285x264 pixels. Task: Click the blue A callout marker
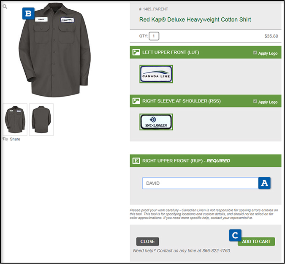coord(264,183)
